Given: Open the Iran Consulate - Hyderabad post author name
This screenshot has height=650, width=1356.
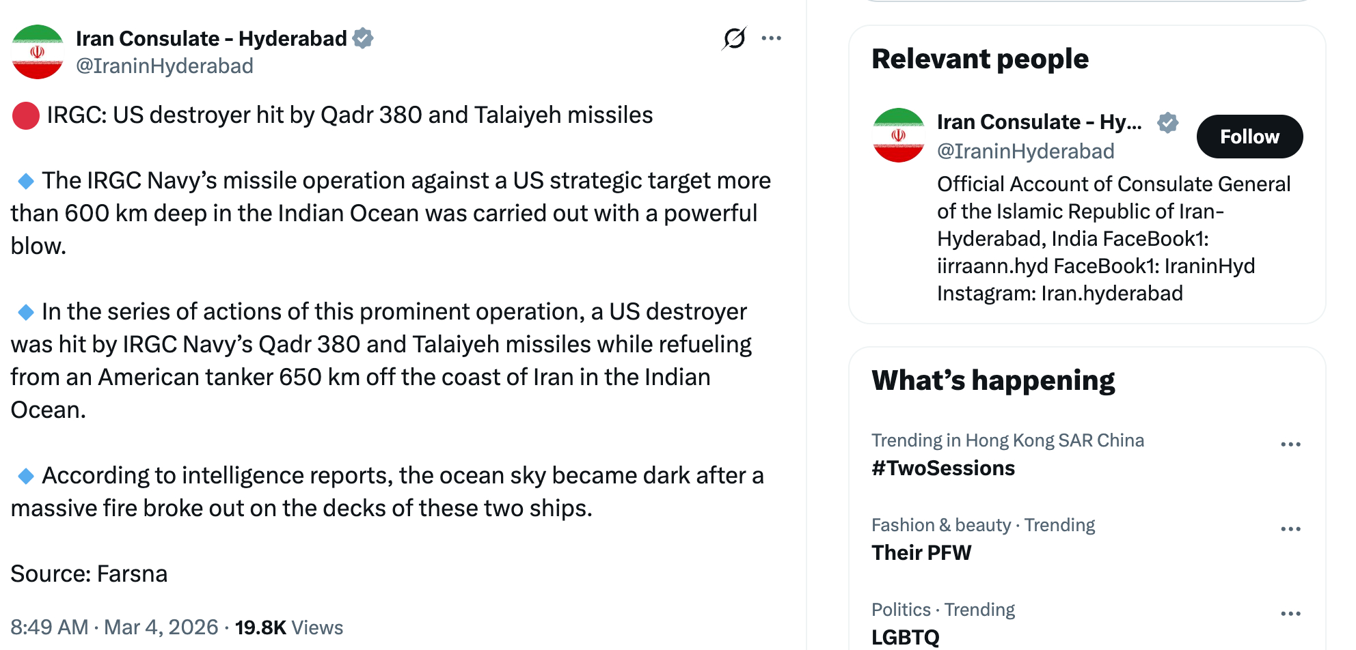Looking at the screenshot, I should click(x=211, y=38).
